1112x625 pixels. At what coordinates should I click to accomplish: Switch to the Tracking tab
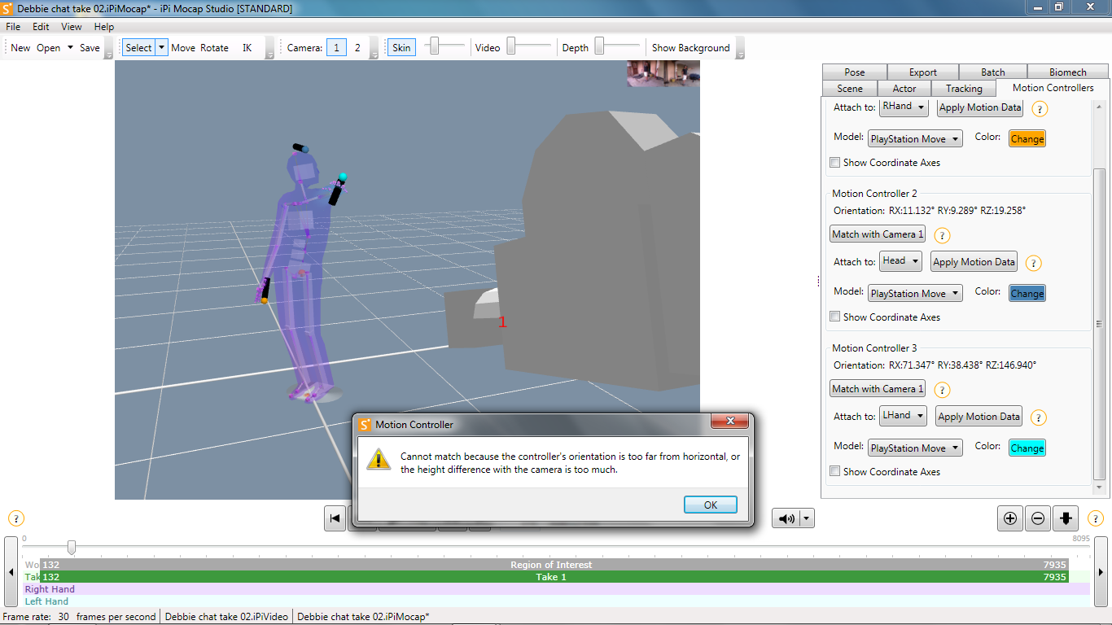point(964,89)
